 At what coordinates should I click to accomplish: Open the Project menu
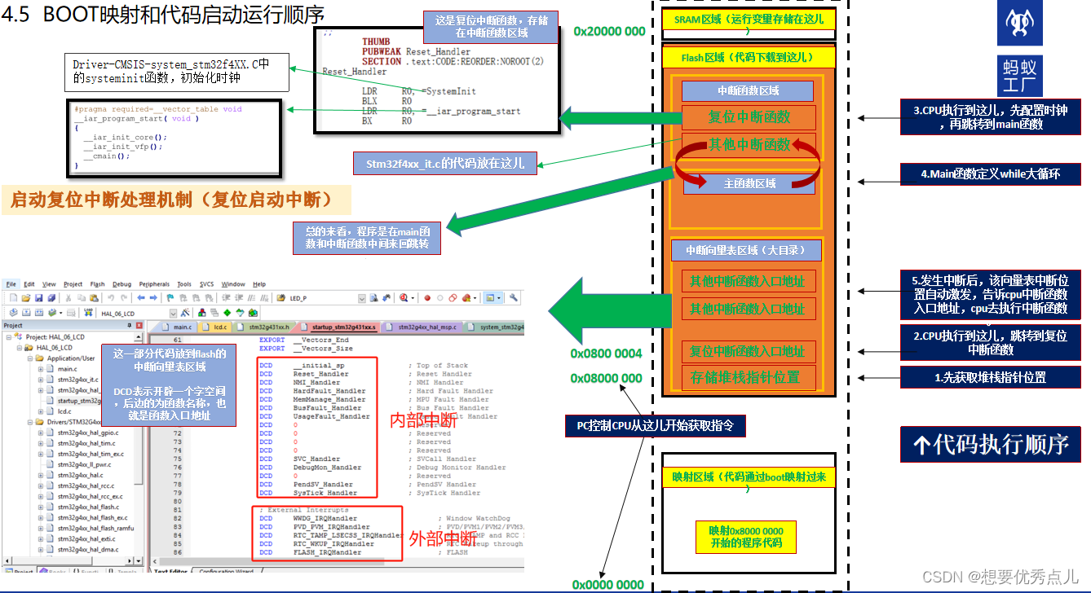tap(73, 284)
